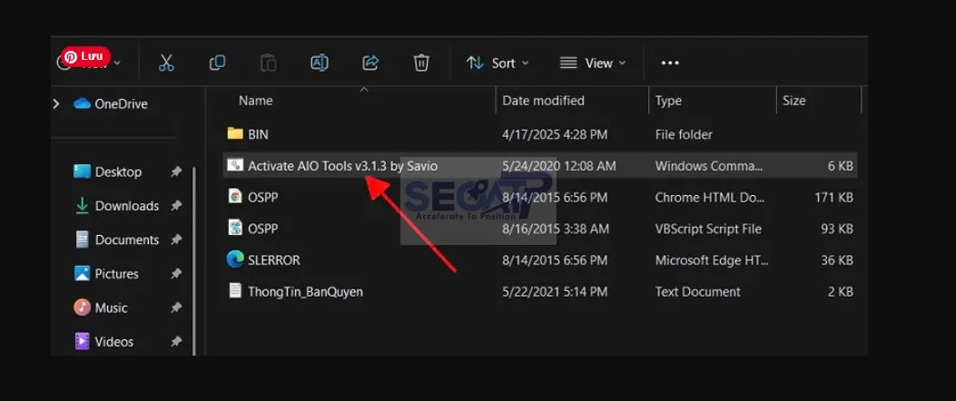Sort by the Name column header
Screen dimensions: 956x401
click(255, 101)
